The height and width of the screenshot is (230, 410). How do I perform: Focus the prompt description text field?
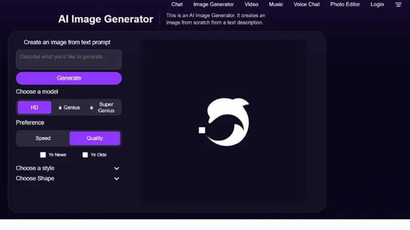pos(69,59)
